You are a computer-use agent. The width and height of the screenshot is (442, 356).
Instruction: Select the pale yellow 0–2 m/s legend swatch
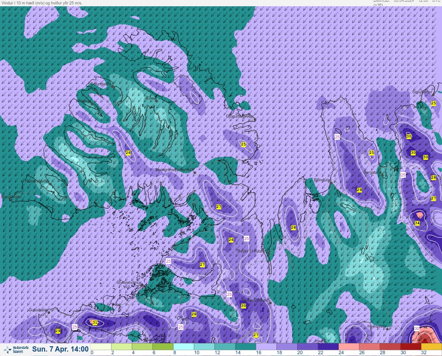pyautogui.click(x=101, y=346)
